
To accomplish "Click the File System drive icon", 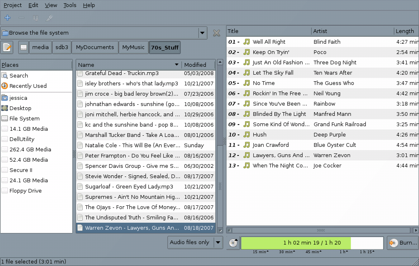I will pos(5,118).
